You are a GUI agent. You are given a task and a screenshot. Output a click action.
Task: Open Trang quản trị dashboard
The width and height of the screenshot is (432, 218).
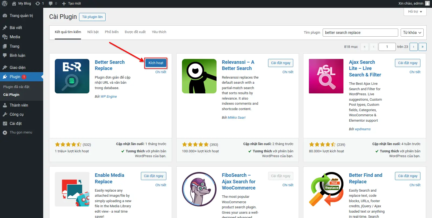(21, 16)
